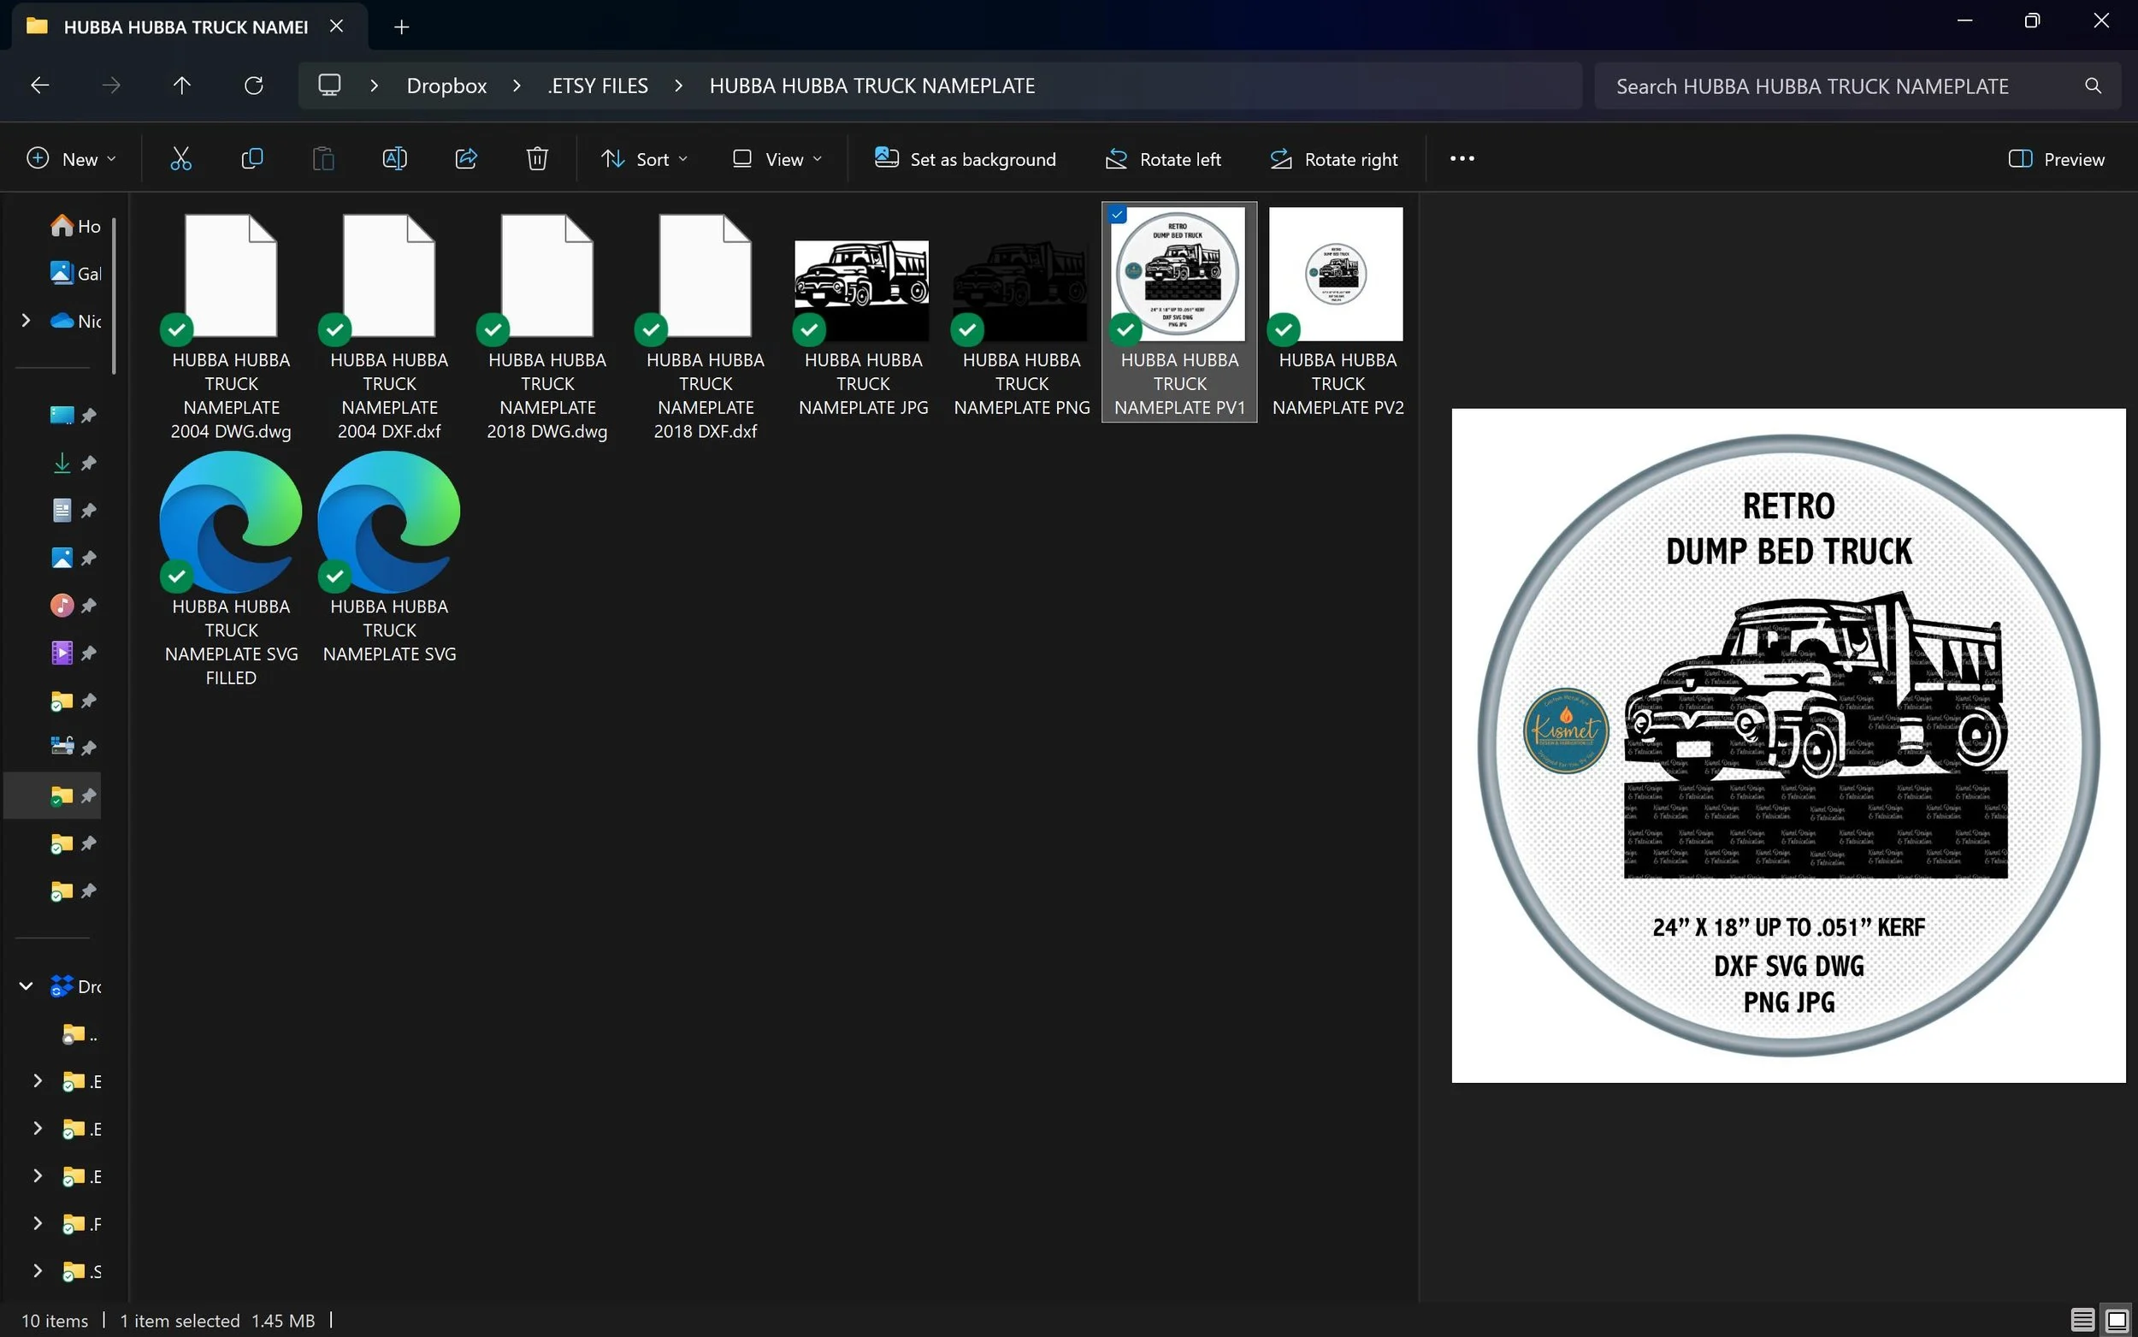This screenshot has width=2138, height=1337.
Task: Click the Delete trash can icon
Action: click(x=536, y=159)
